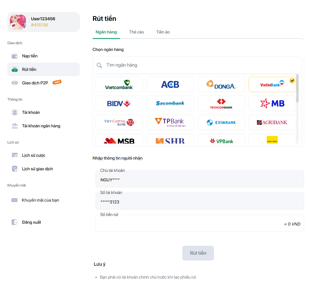The width and height of the screenshot is (314, 297).
Task: Open Giao dịch P2P via its coins icon
Action: click(15, 83)
